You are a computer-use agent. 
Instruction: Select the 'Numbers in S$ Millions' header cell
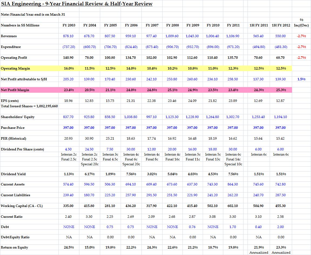click(x=20, y=25)
